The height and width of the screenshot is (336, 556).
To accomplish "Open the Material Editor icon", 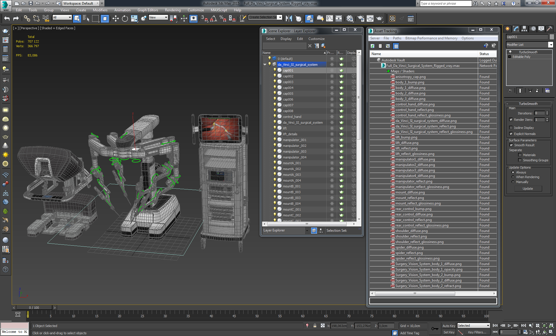I will point(350,19).
